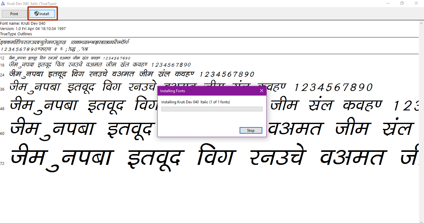
Task: Click the 48 point size sample label
Action: click(x=2, y=109)
